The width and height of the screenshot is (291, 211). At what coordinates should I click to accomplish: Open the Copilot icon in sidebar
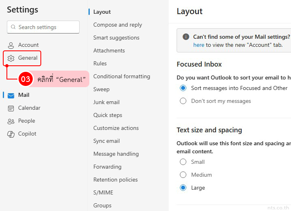coord(11,134)
